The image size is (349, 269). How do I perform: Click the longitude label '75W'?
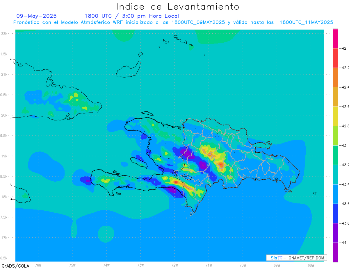[72, 265]
